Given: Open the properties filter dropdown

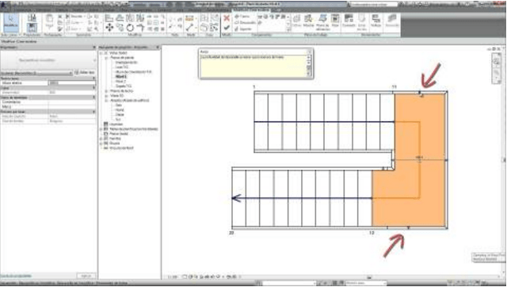Looking at the screenshot, I should click(x=36, y=73).
